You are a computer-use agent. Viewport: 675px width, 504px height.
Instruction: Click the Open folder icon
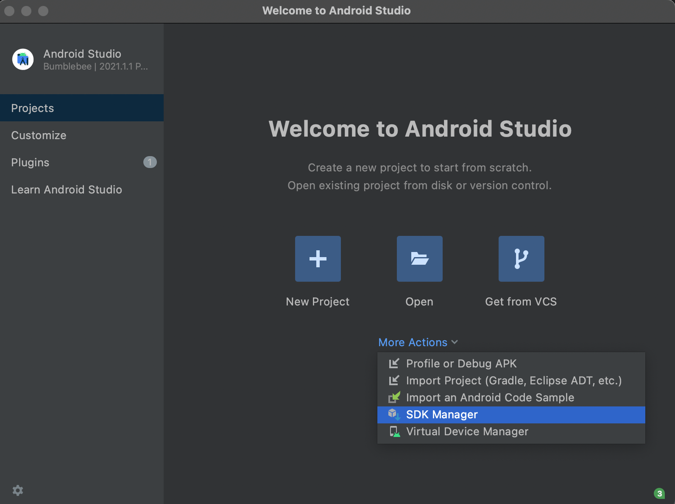tap(420, 259)
